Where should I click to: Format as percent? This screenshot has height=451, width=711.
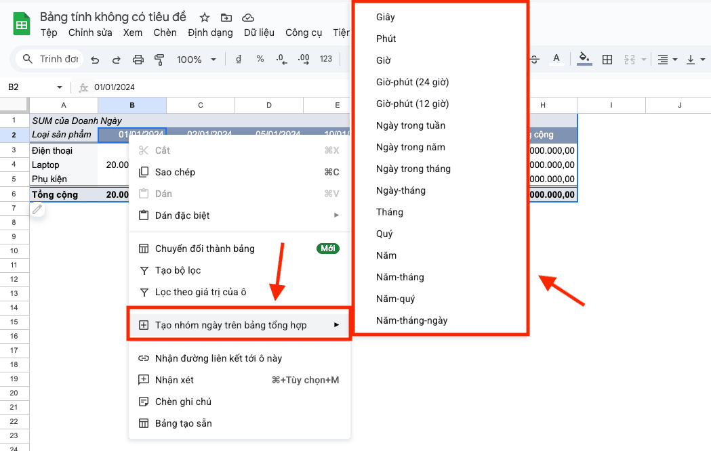[260, 59]
